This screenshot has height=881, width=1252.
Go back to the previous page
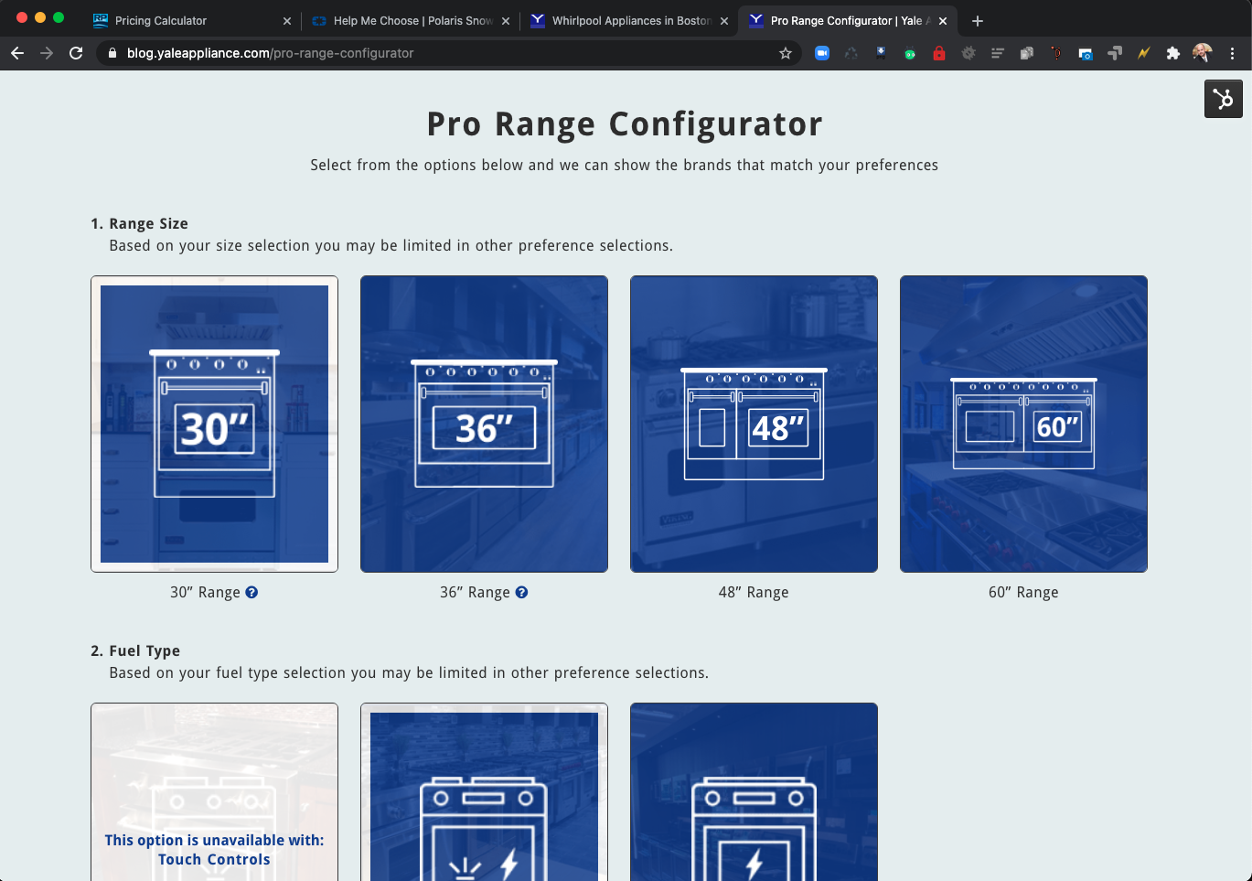coord(17,54)
